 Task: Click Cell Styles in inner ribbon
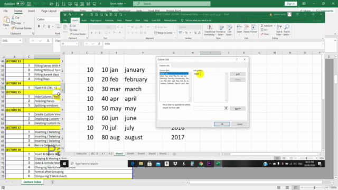(229, 30)
